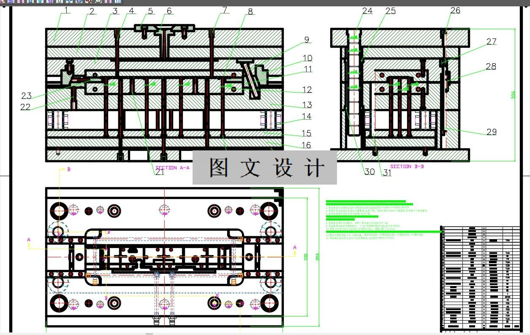Screen dimensions: 530x335
Task: Select part callout 9
Action: pos(307,40)
